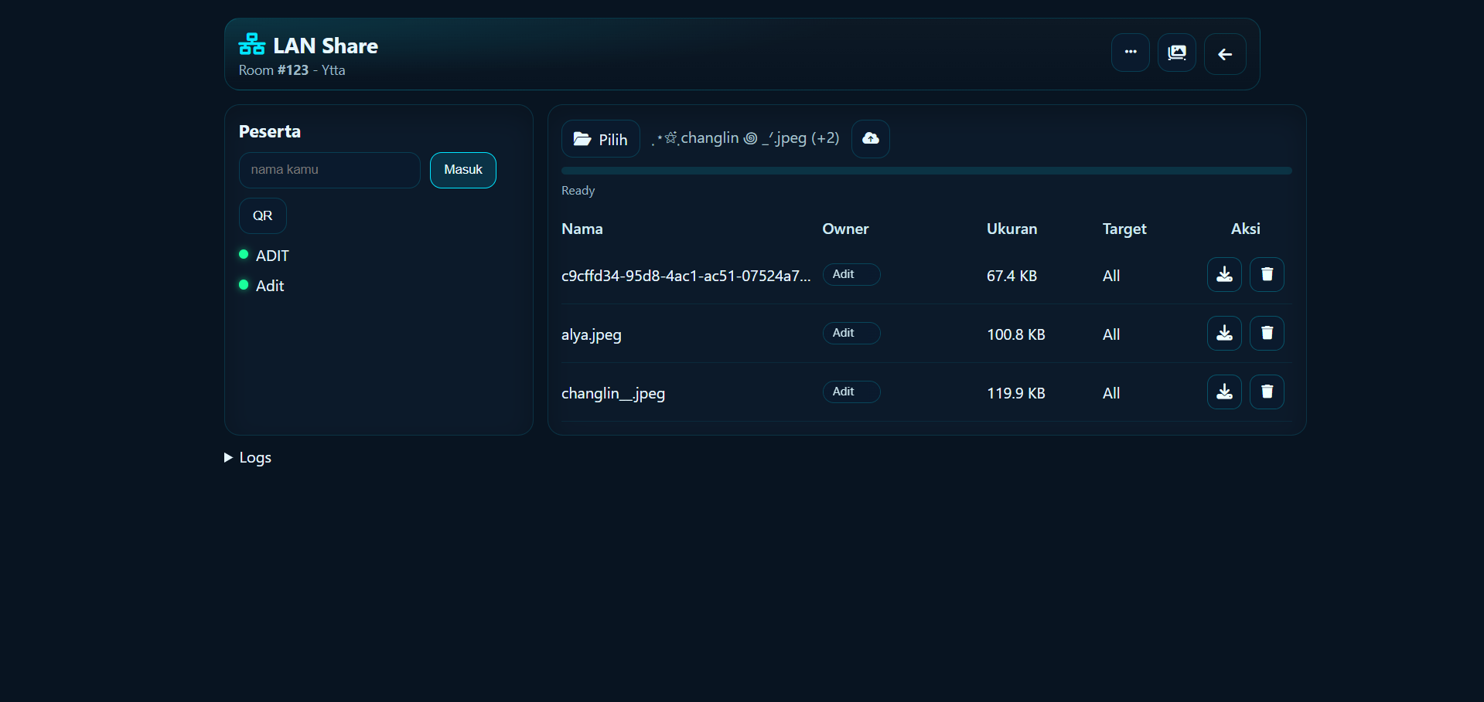Click Pilih to choose files
This screenshot has height=702, width=1484.
click(600, 139)
